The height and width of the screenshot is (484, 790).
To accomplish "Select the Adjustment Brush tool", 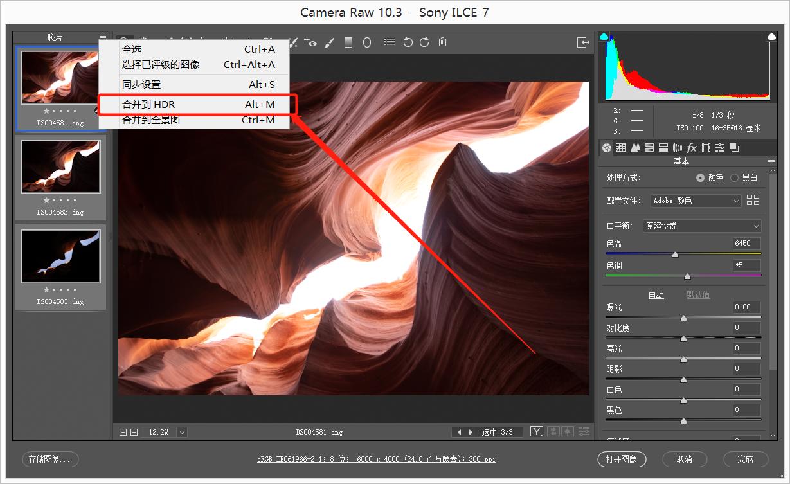I will coord(329,42).
